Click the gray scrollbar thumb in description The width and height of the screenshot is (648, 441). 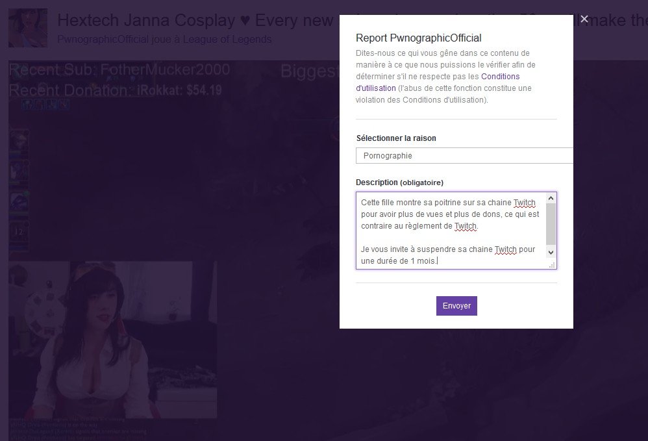click(x=551, y=225)
